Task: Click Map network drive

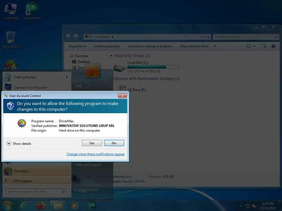Action: [x=194, y=46]
